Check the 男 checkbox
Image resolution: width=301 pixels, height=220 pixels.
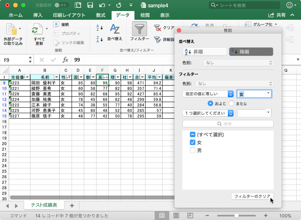click(x=193, y=150)
